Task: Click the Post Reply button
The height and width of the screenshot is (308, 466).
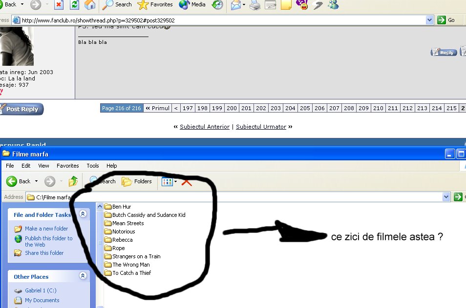Action: pos(22,109)
